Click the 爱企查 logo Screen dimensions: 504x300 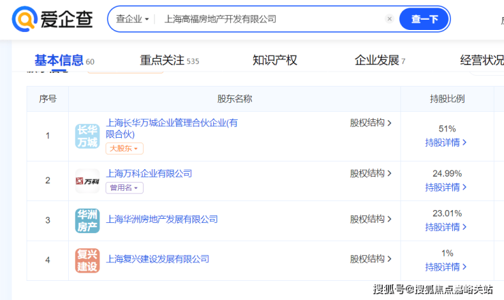(52, 19)
